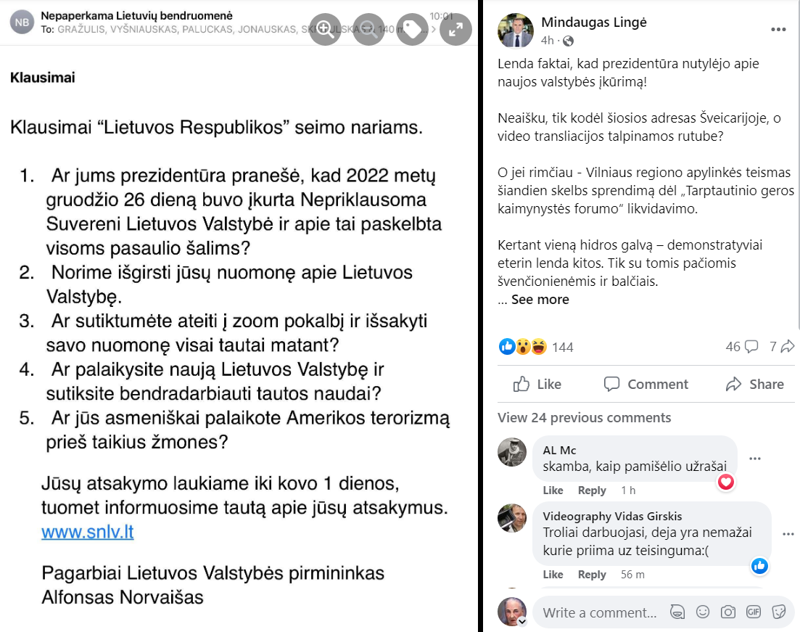Attach a photo using camera icon
The height and width of the screenshot is (632, 800).
coord(728,612)
